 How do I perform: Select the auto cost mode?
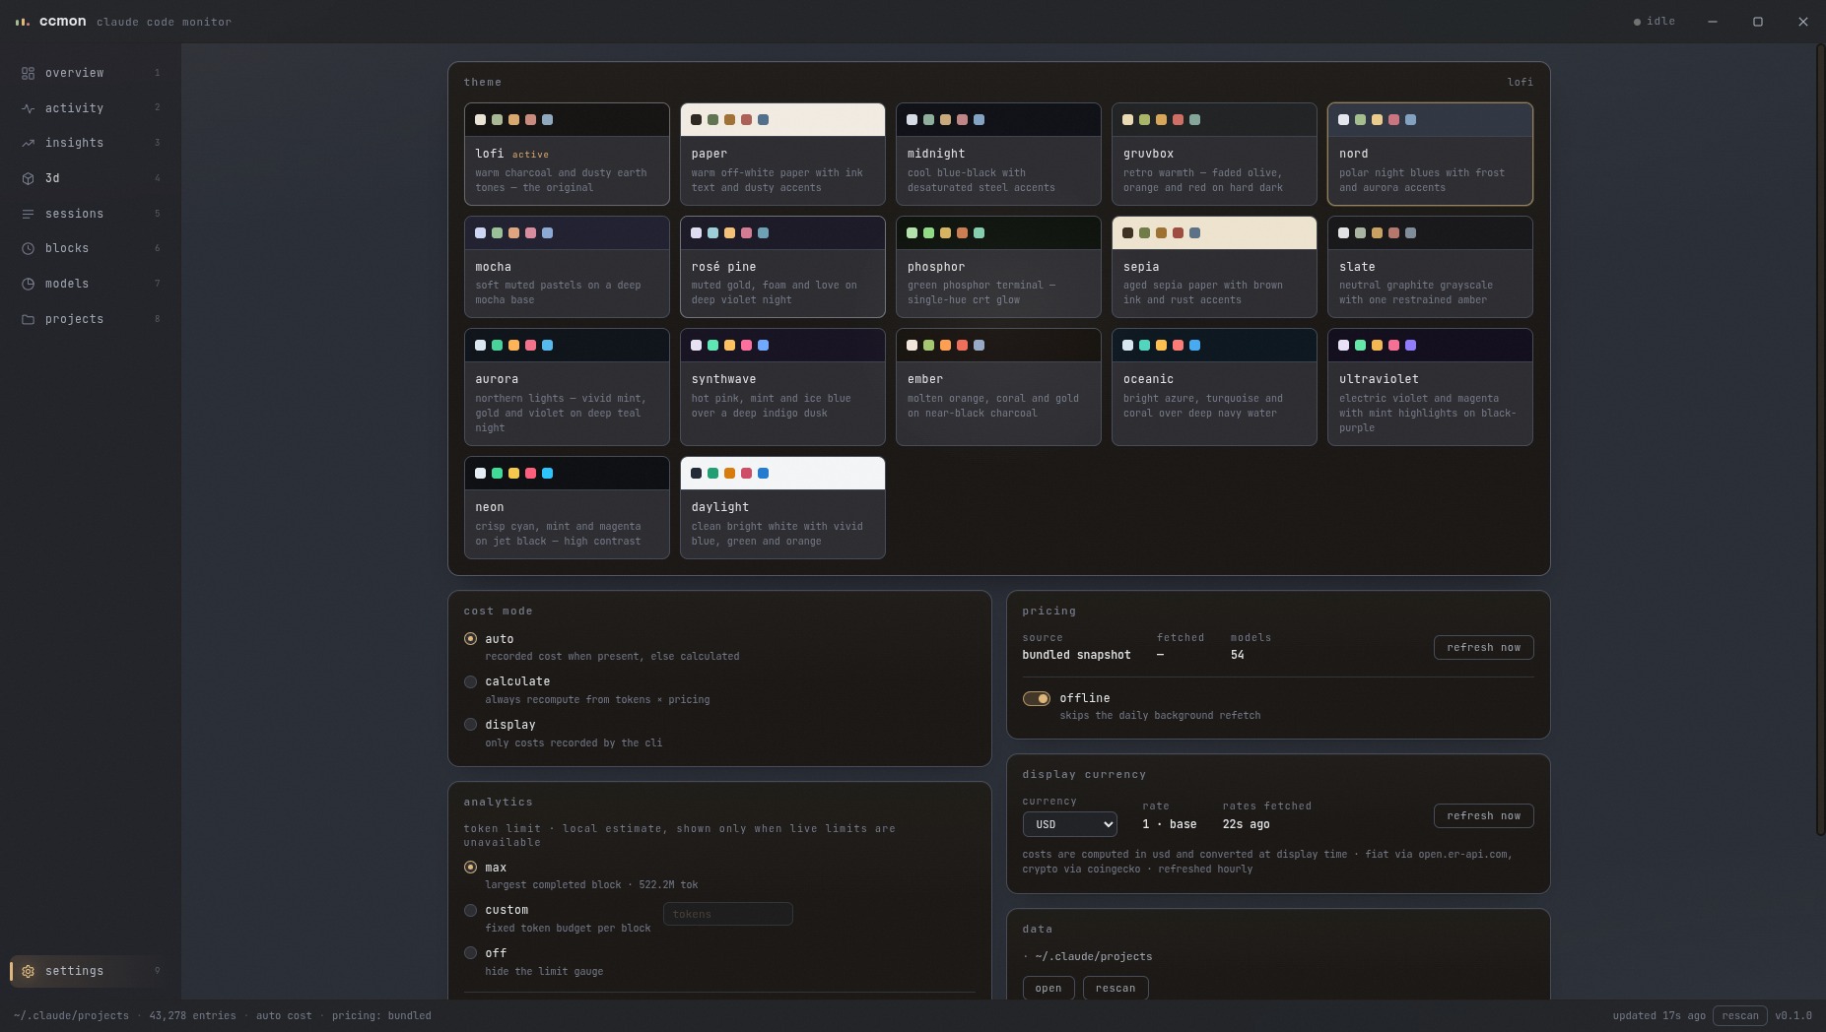pyautogui.click(x=470, y=639)
